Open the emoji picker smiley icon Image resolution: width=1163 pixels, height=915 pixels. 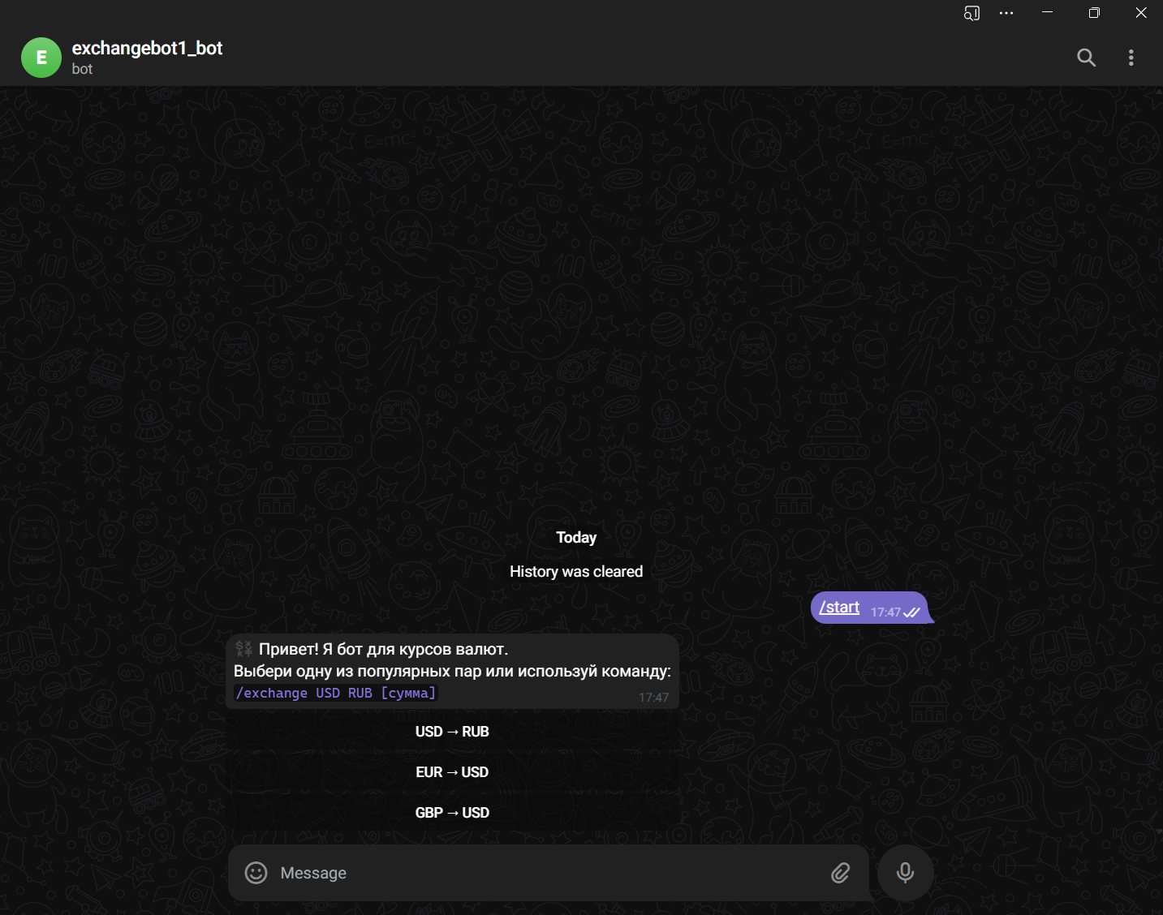(256, 873)
